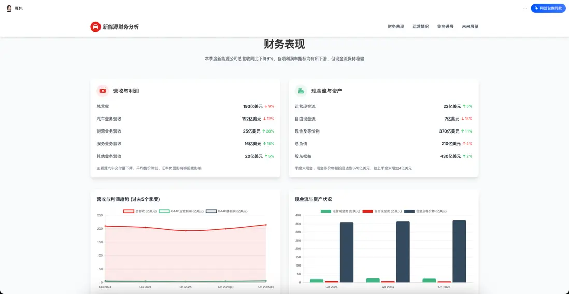The height and width of the screenshot is (294, 569).
Task: Click the Q4 2024 dark cash bar
Action: point(403,252)
